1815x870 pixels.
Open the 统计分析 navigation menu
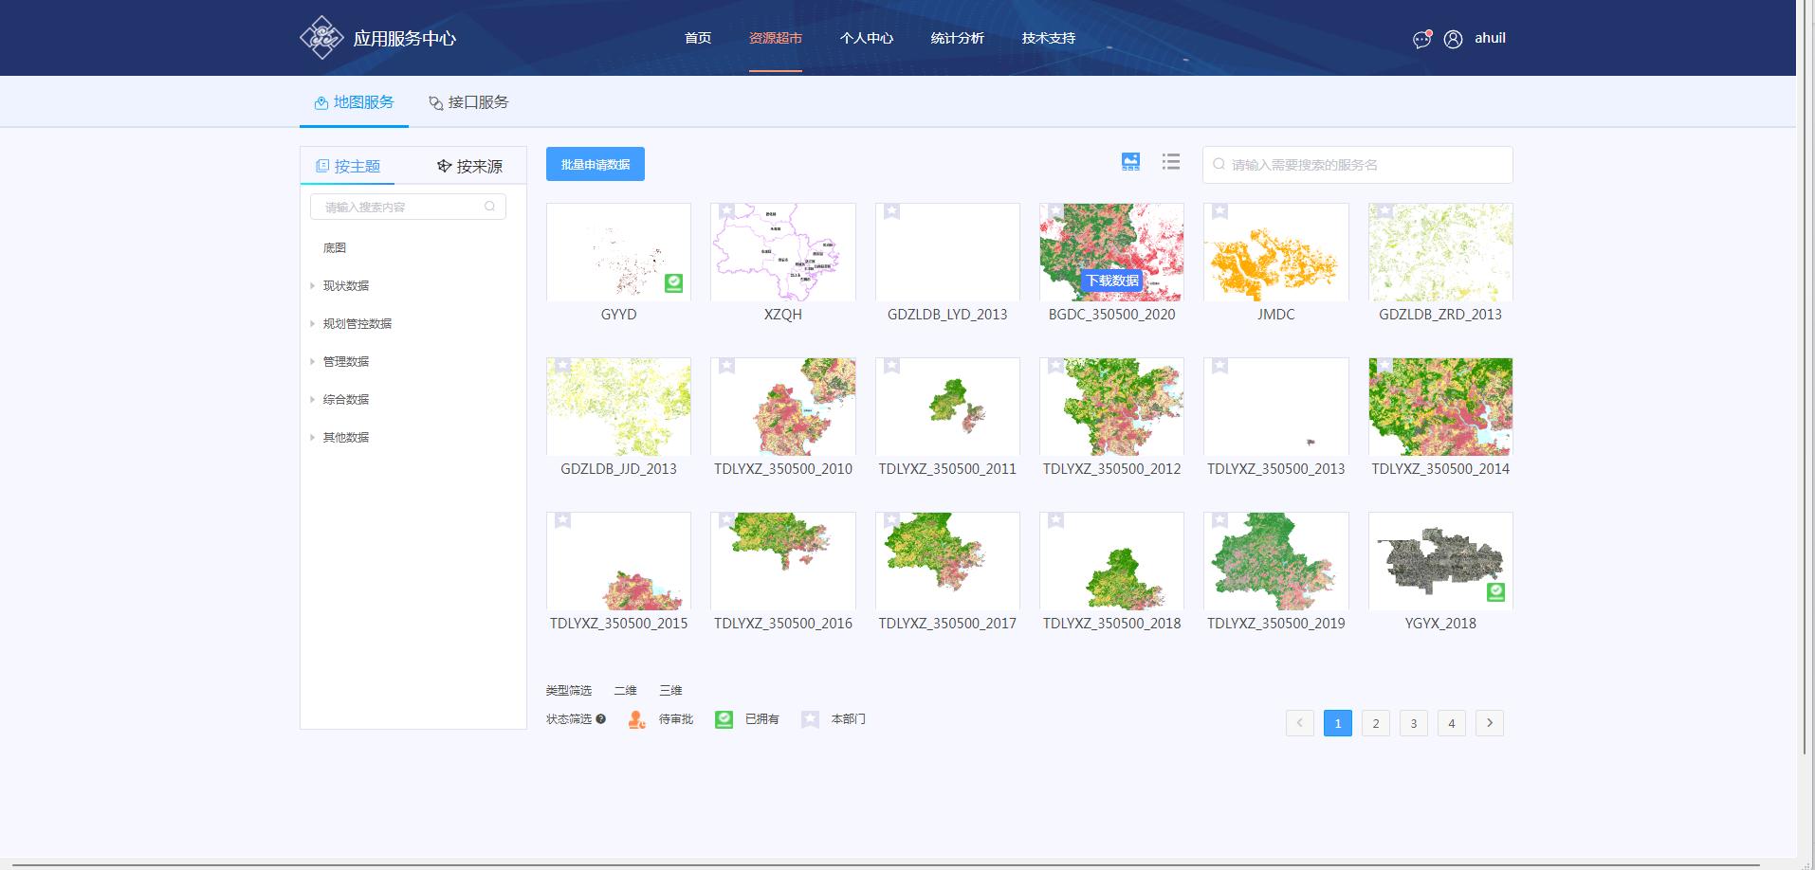click(957, 38)
